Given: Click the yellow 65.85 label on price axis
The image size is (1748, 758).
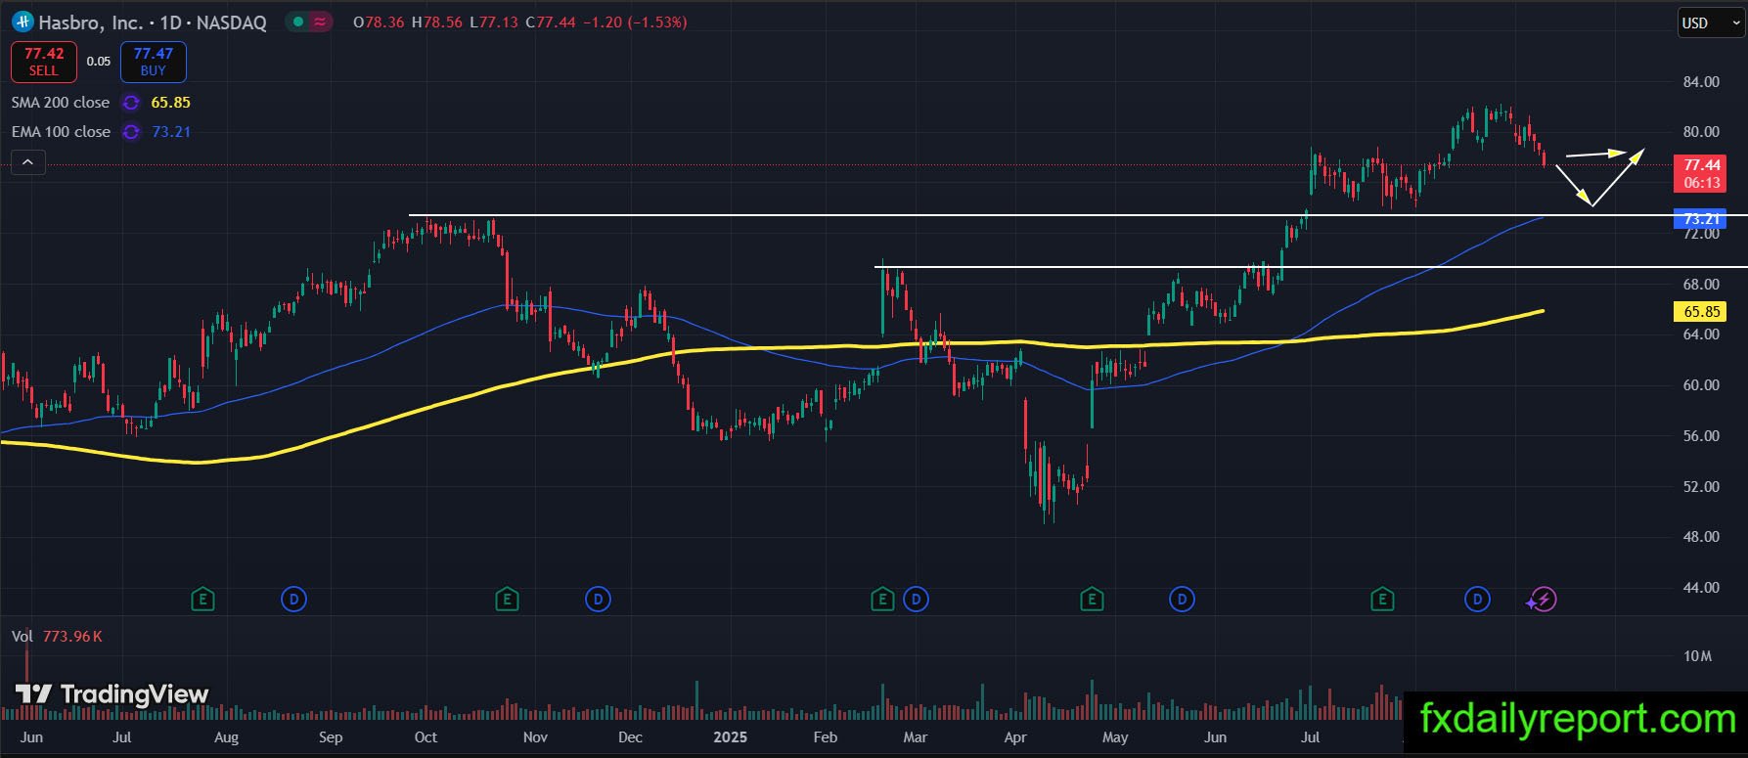Looking at the screenshot, I should pos(1701,312).
